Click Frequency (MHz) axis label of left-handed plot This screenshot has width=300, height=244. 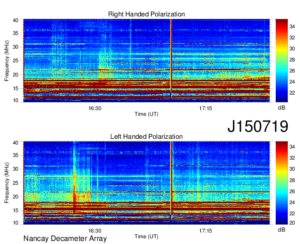coord(7,183)
